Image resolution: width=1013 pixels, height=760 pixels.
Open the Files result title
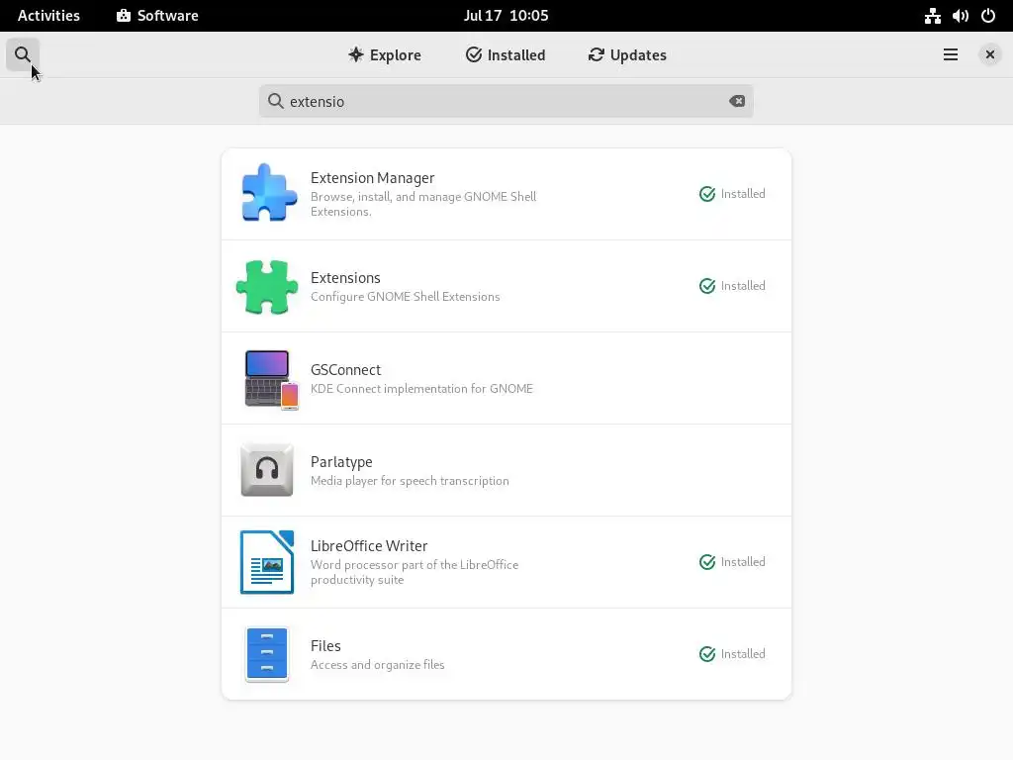(x=325, y=646)
